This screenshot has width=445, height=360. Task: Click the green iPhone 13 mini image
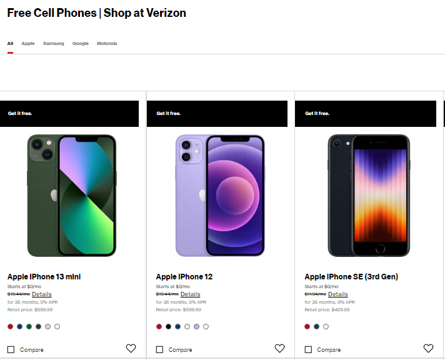[x=72, y=195]
